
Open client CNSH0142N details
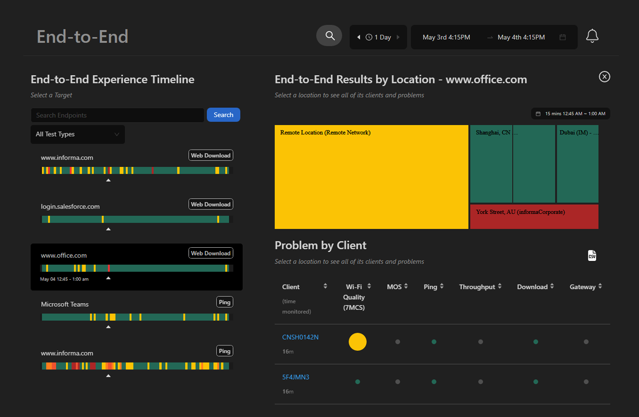300,337
